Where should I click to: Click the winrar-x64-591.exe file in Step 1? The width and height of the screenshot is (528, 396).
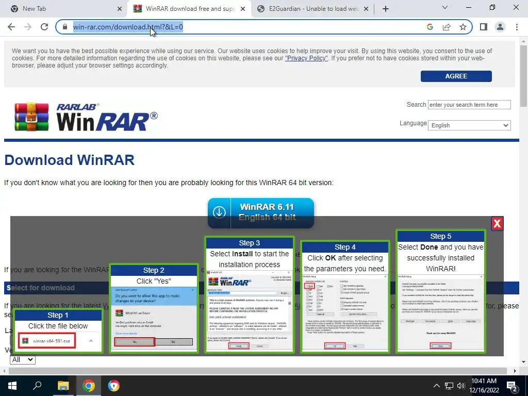(x=47, y=341)
